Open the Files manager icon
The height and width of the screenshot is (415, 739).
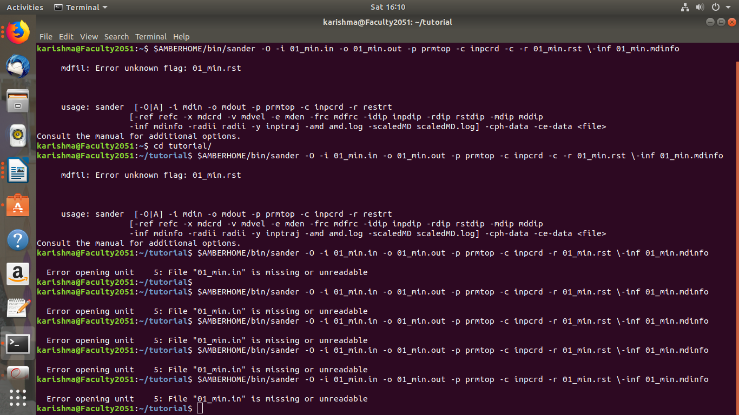pos(18,101)
